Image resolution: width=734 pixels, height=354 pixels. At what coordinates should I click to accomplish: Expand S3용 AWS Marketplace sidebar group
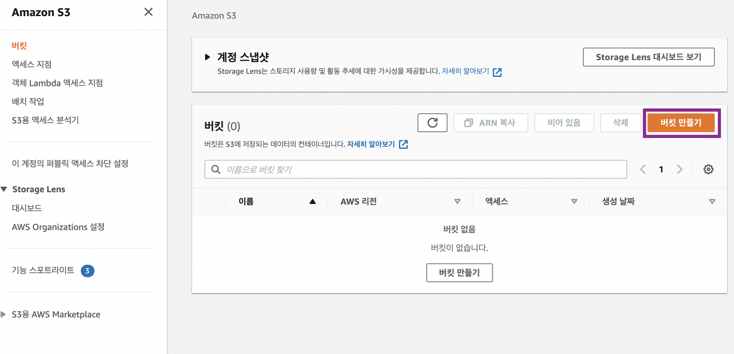point(4,314)
